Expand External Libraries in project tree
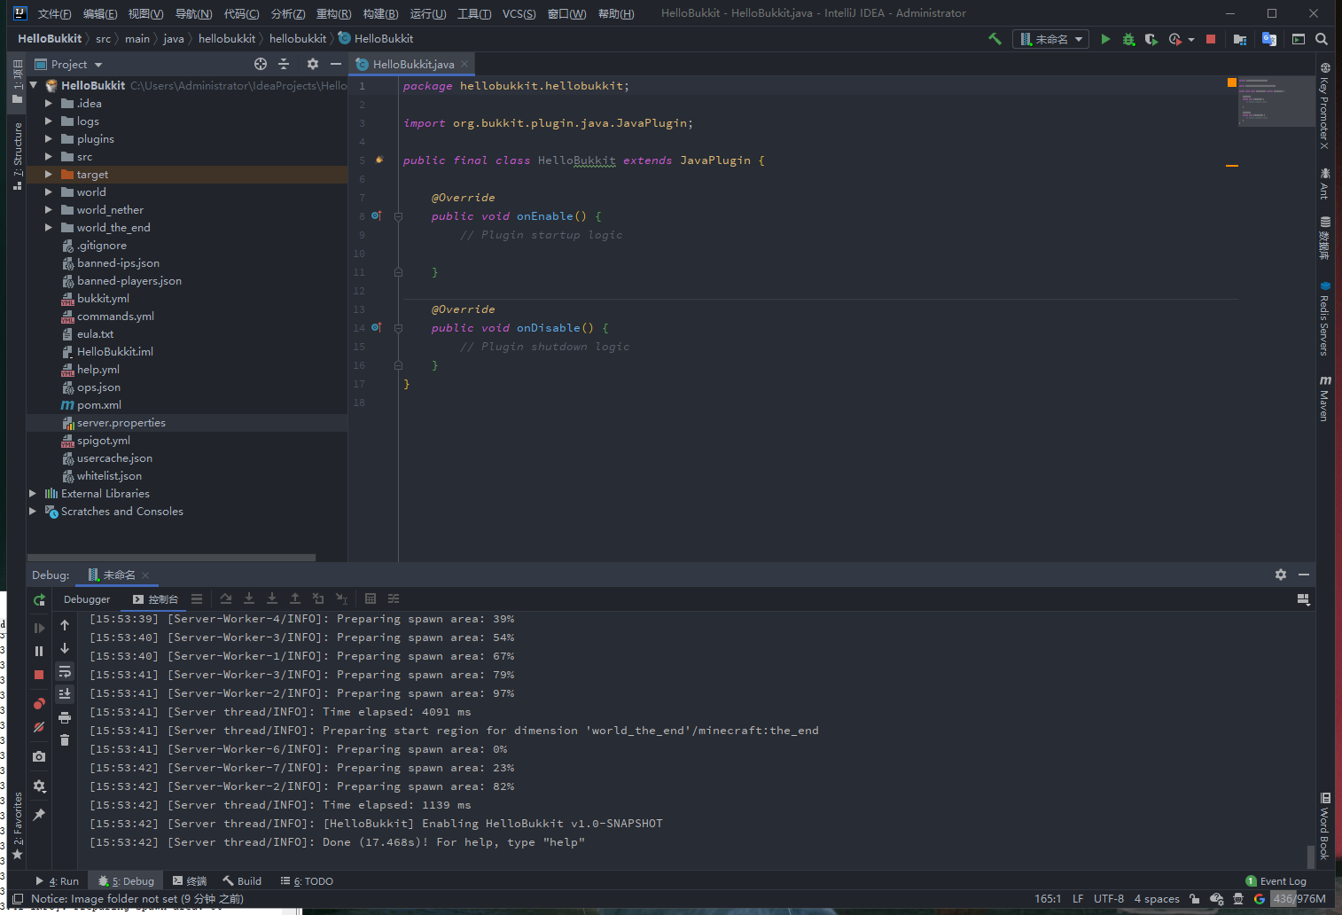 (x=33, y=494)
